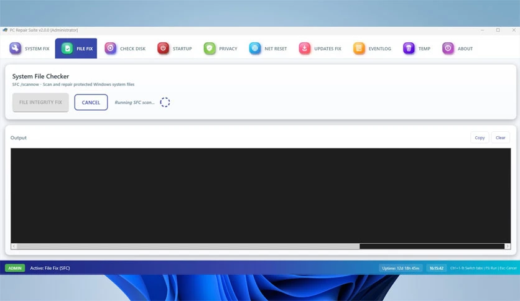
Task: Click the PC Repair Suite title bar icon
Action: [5, 30]
